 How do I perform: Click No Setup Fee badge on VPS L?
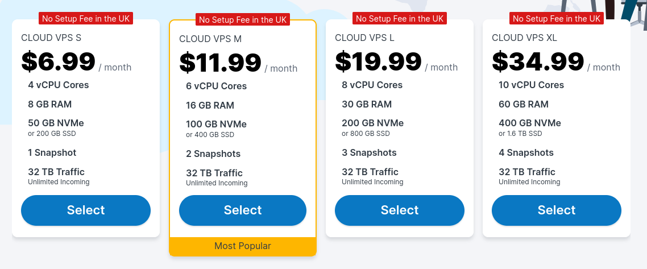point(400,19)
